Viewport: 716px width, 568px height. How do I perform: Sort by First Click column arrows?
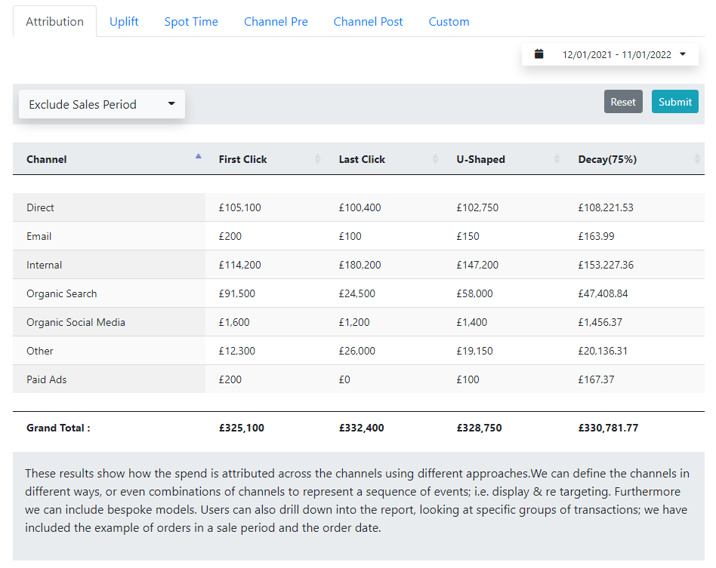pyautogui.click(x=317, y=158)
